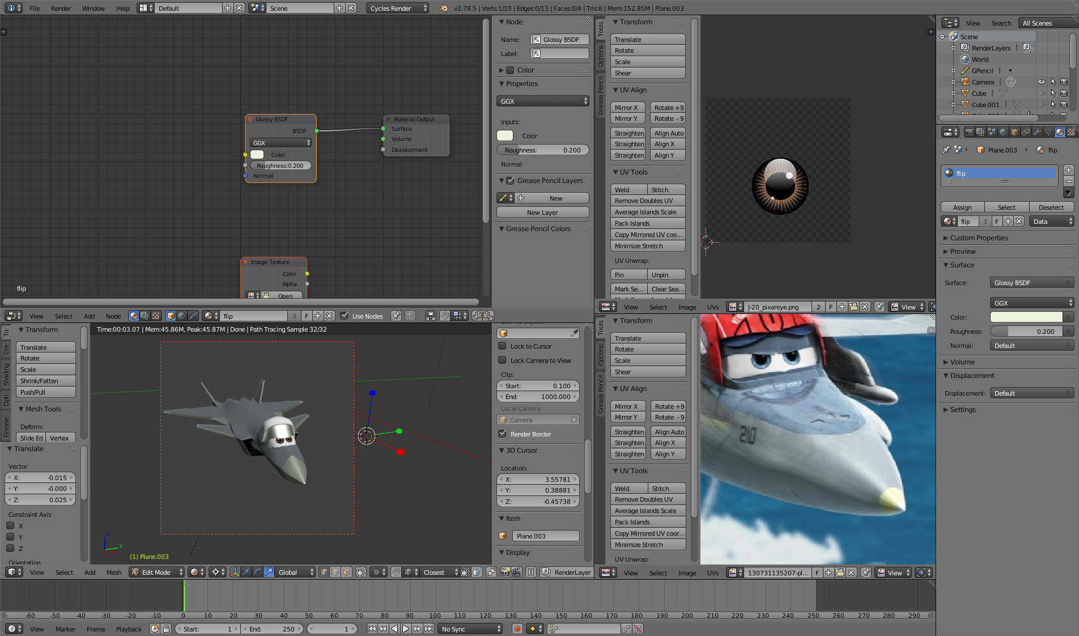Click Pack Islands in upper UV Tools
The height and width of the screenshot is (636, 1079).
pyautogui.click(x=648, y=223)
